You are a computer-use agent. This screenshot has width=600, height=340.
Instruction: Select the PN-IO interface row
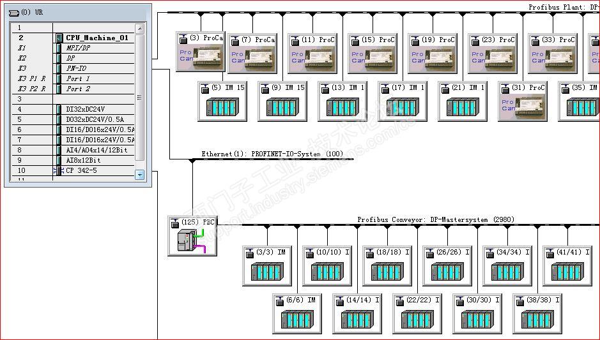[x=73, y=68]
